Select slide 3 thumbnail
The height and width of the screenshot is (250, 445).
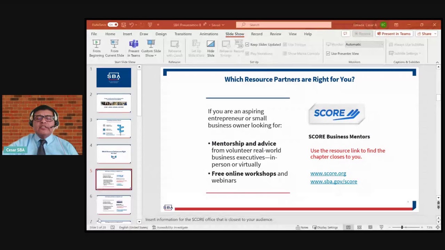tap(114, 128)
